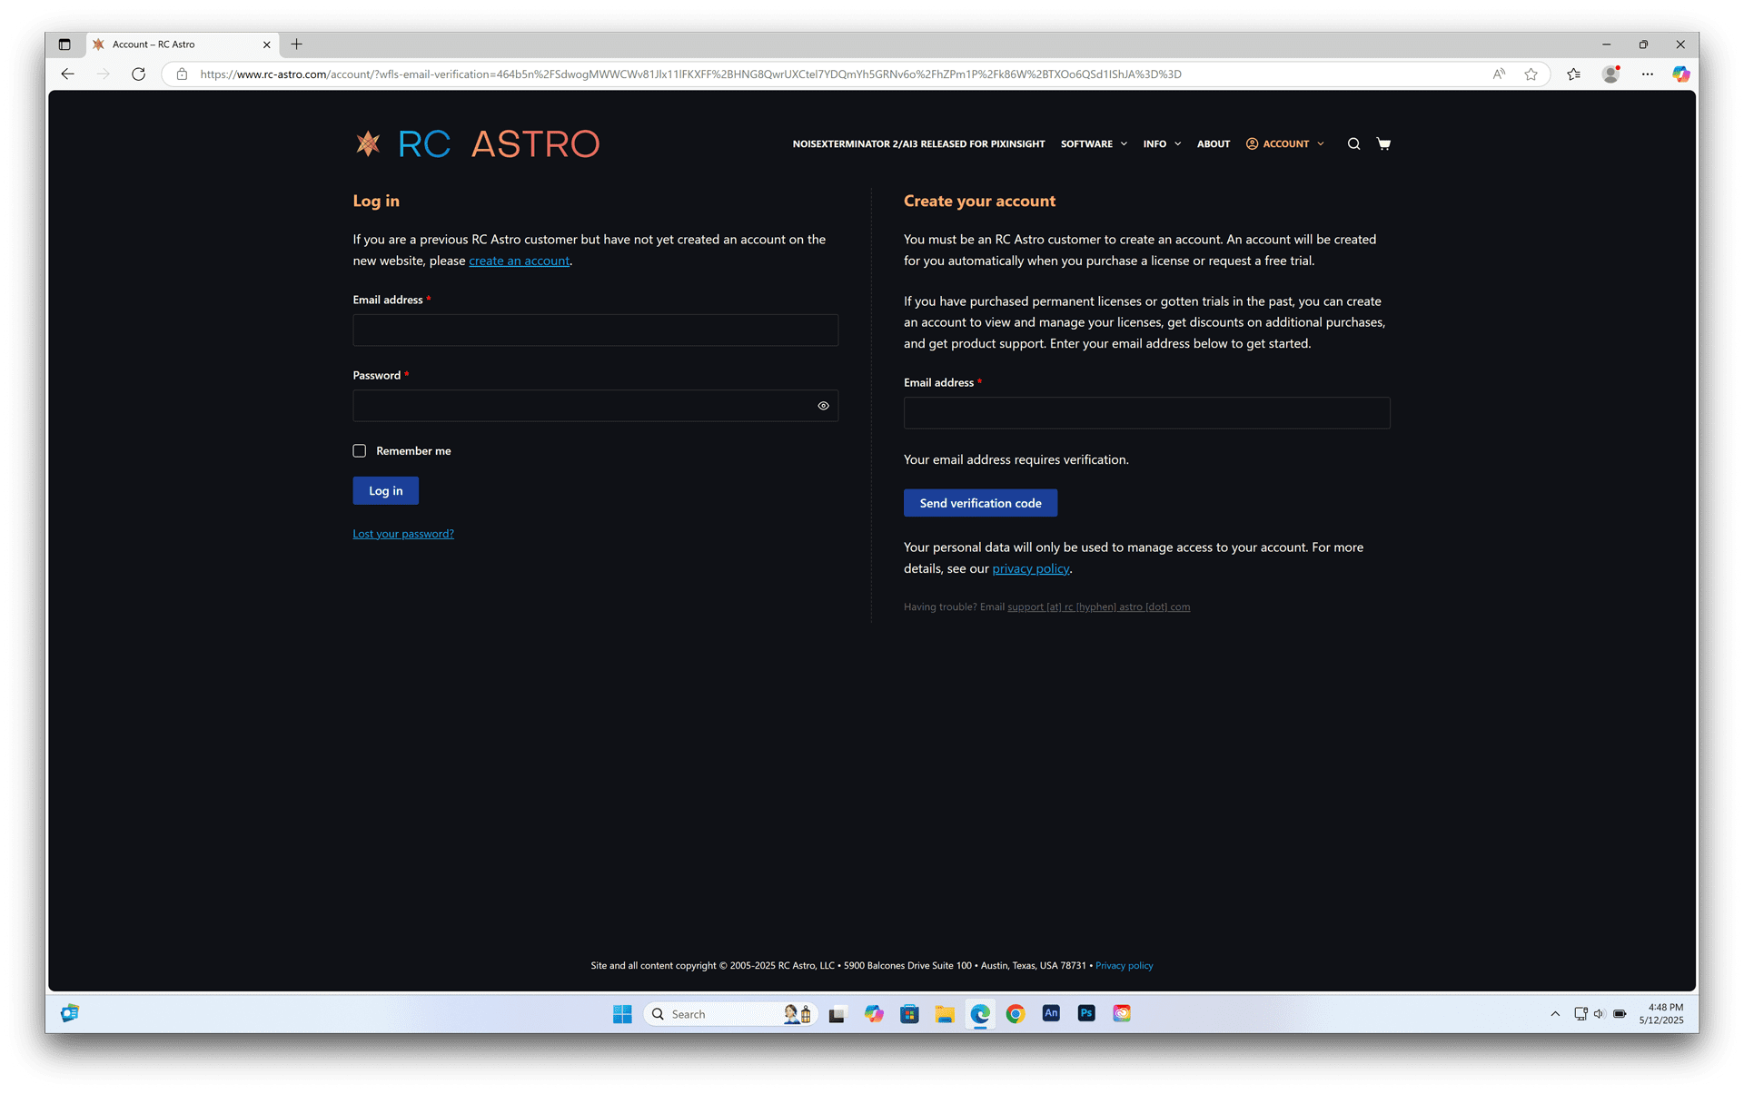Open NoiseXTerminator 2/AI3 release announcement
Image resolution: width=1744 pixels, height=1094 pixels.
[x=918, y=143]
